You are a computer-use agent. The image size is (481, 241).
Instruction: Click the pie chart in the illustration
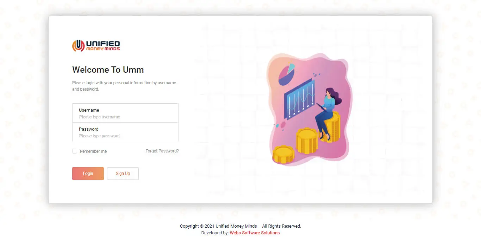click(x=286, y=74)
